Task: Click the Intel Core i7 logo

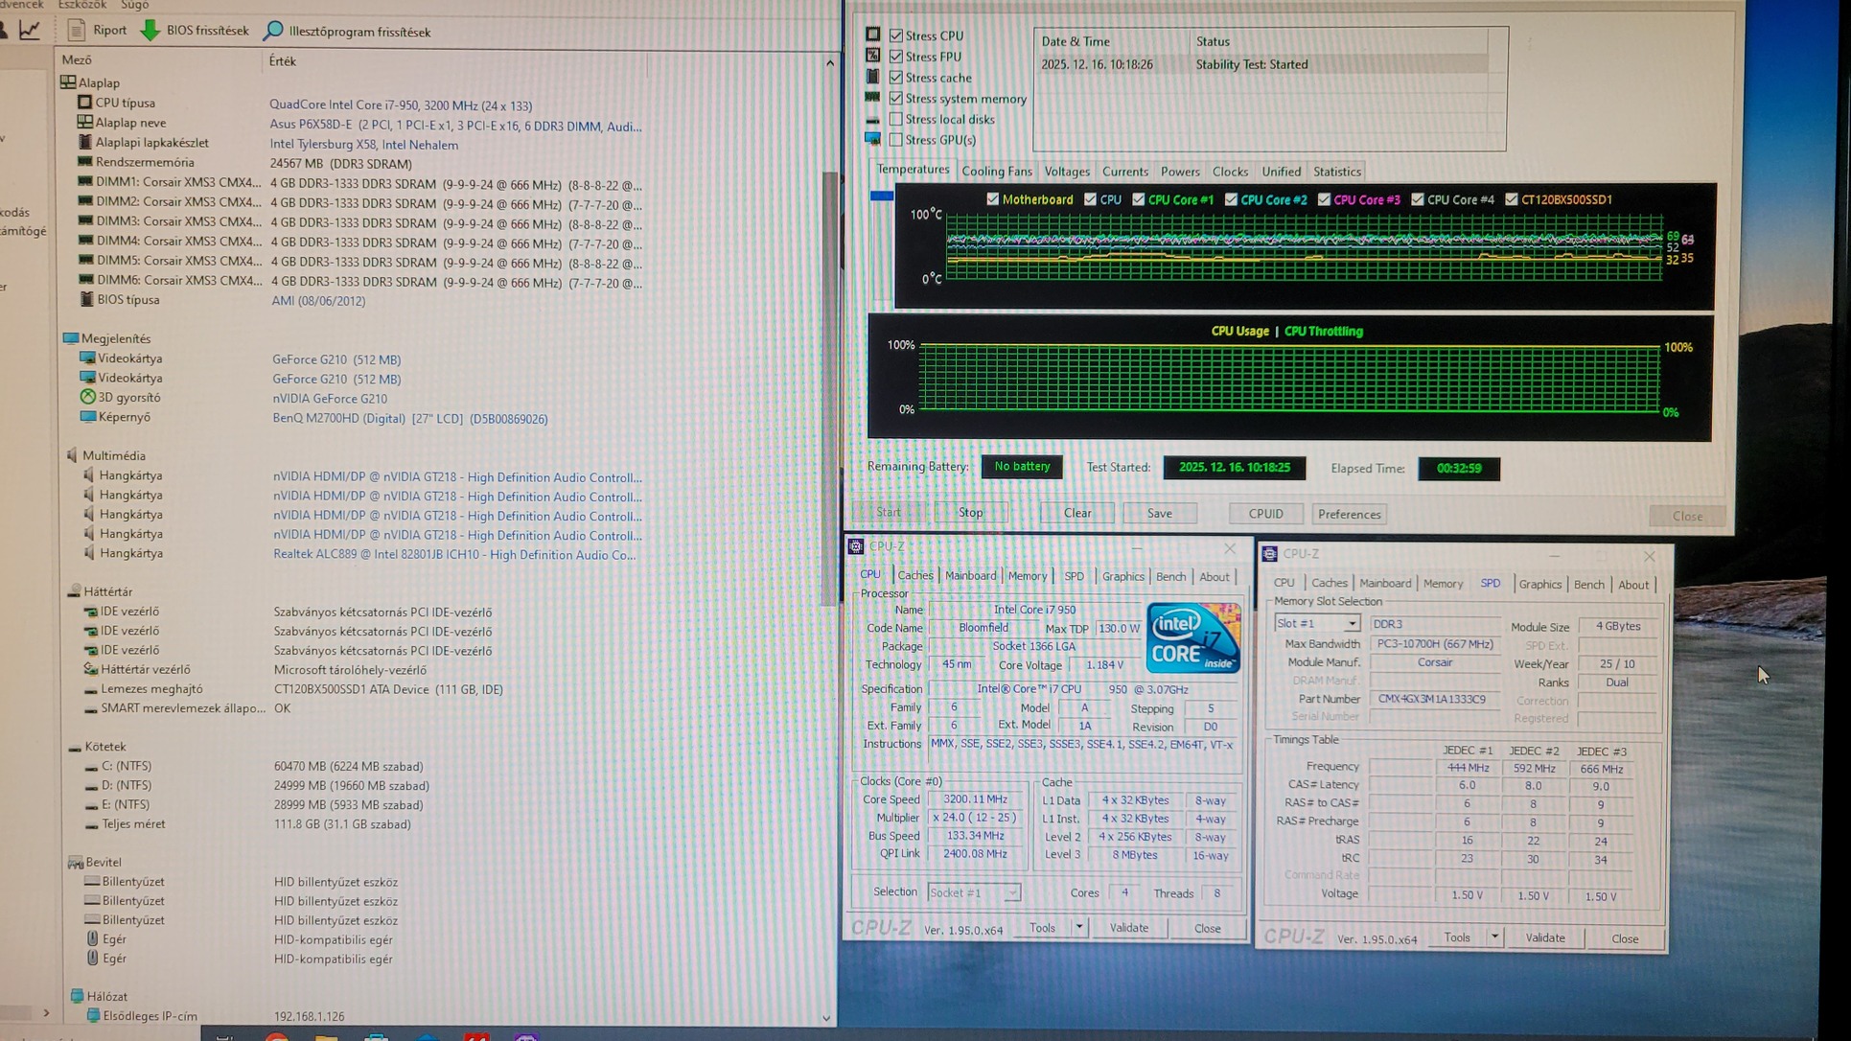Action: pos(1192,638)
